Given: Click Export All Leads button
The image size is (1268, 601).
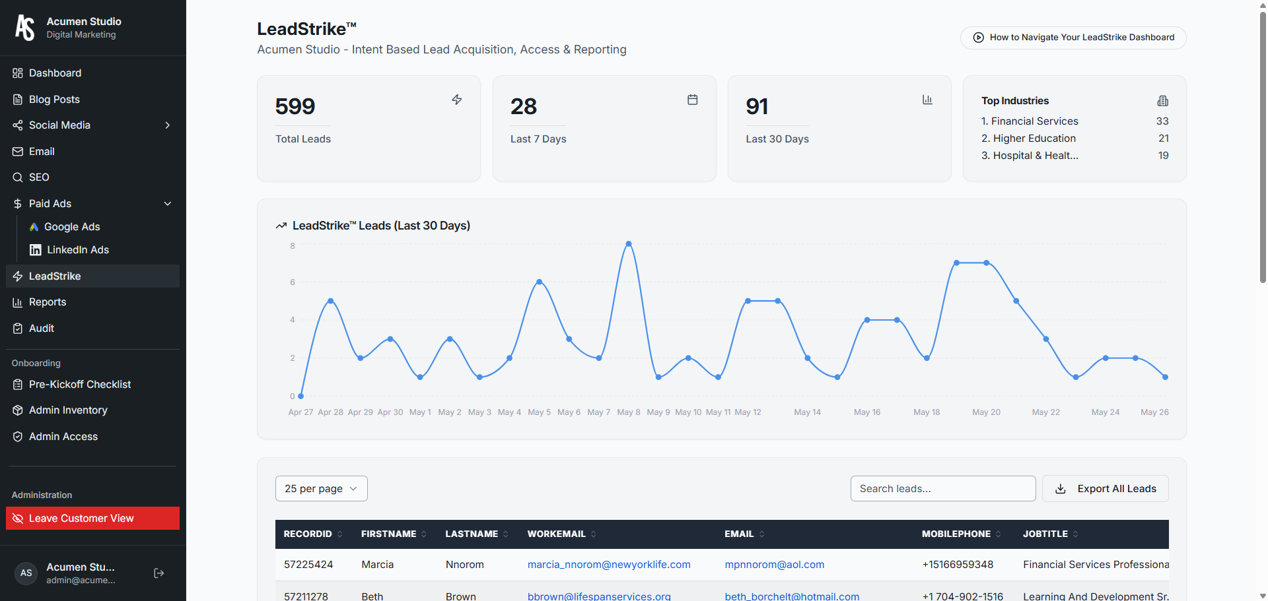Looking at the screenshot, I should [x=1106, y=489].
